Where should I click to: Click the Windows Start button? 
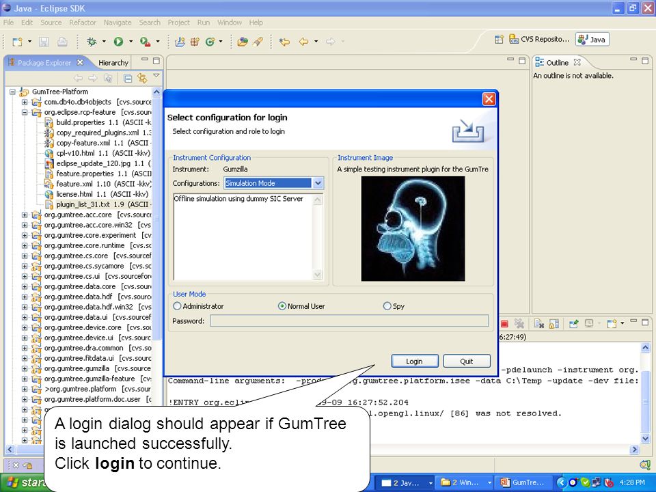point(22,482)
